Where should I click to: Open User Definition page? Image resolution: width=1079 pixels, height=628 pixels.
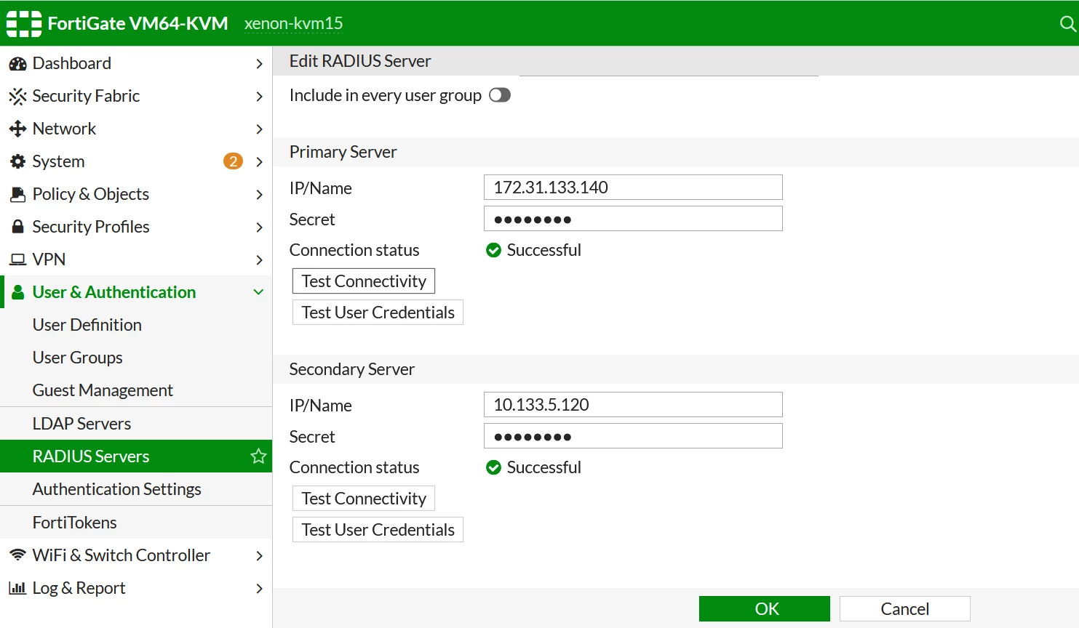136,325
